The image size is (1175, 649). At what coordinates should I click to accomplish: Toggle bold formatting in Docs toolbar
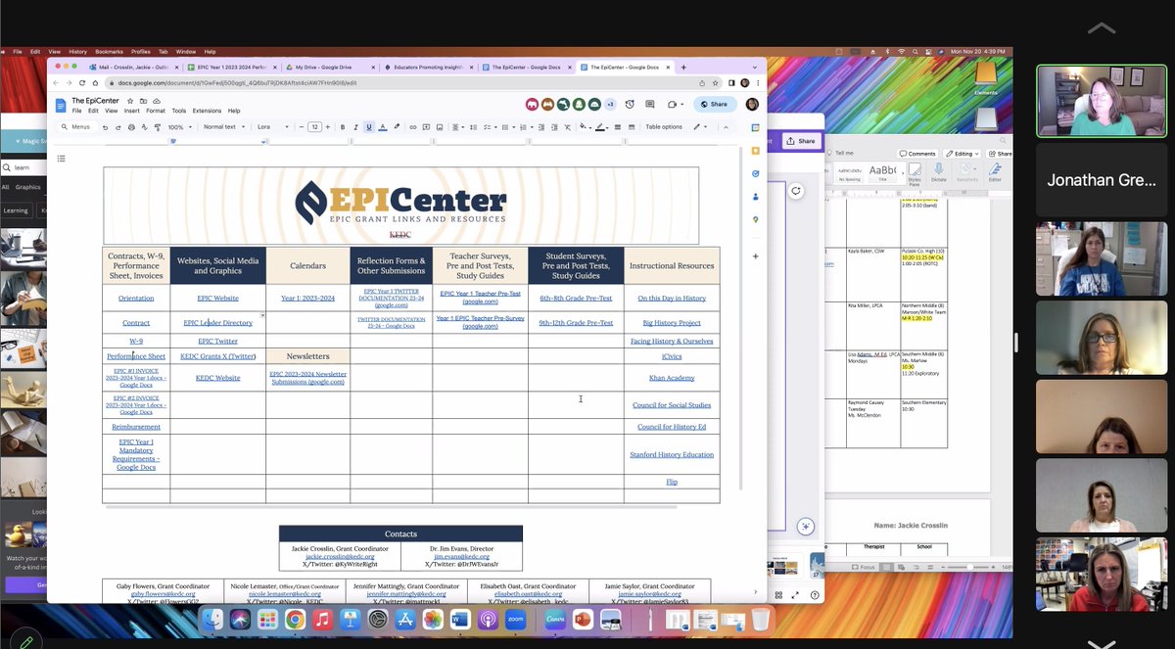(x=343, y=127)
